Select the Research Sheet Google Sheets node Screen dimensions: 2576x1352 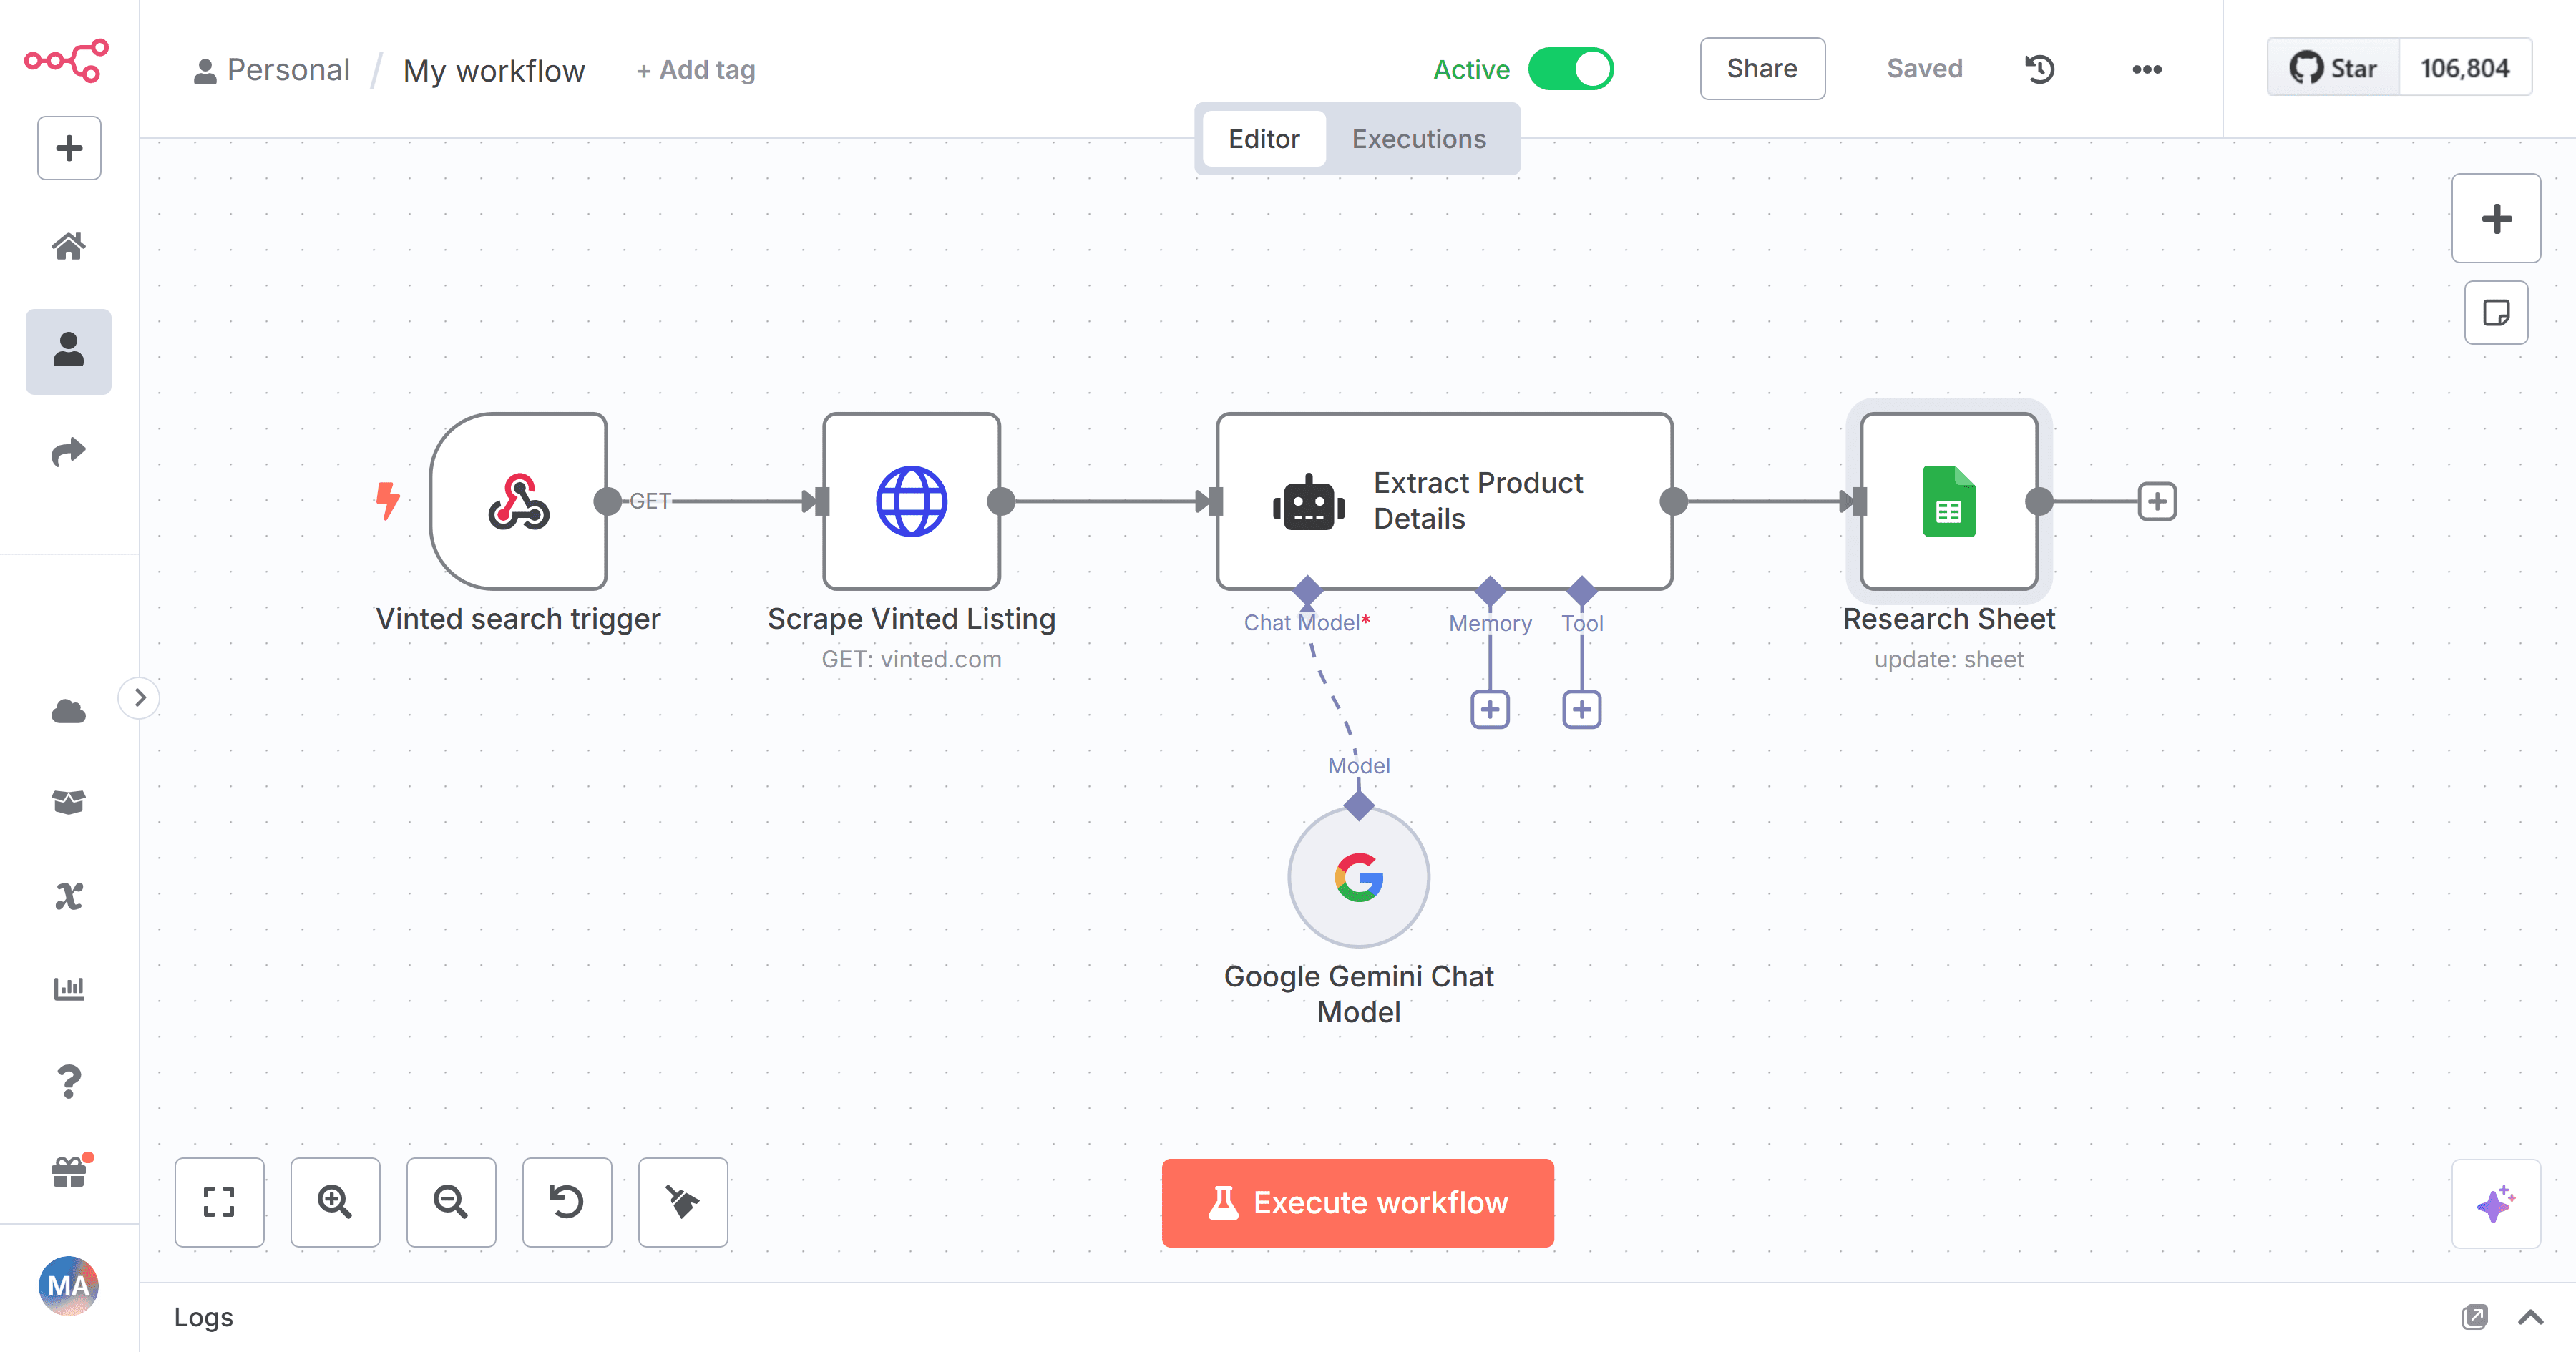tap(1949, 501)
